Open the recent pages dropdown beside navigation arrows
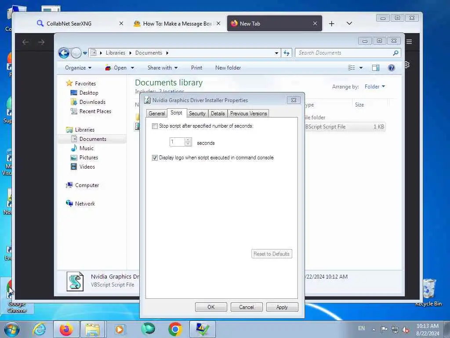Image resolution: width=450 pixels, height=338 pixels. click(x=85, y=53)
